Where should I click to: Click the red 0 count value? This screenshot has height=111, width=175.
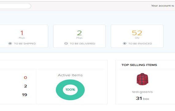point(25,77)
